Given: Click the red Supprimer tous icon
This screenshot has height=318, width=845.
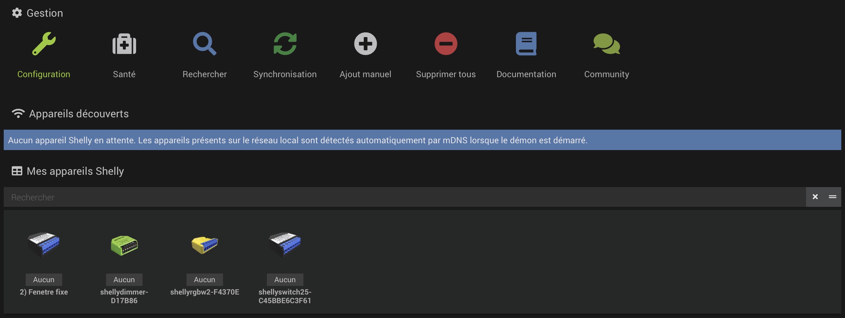Looking at the screenshot, I should point(446,44).
